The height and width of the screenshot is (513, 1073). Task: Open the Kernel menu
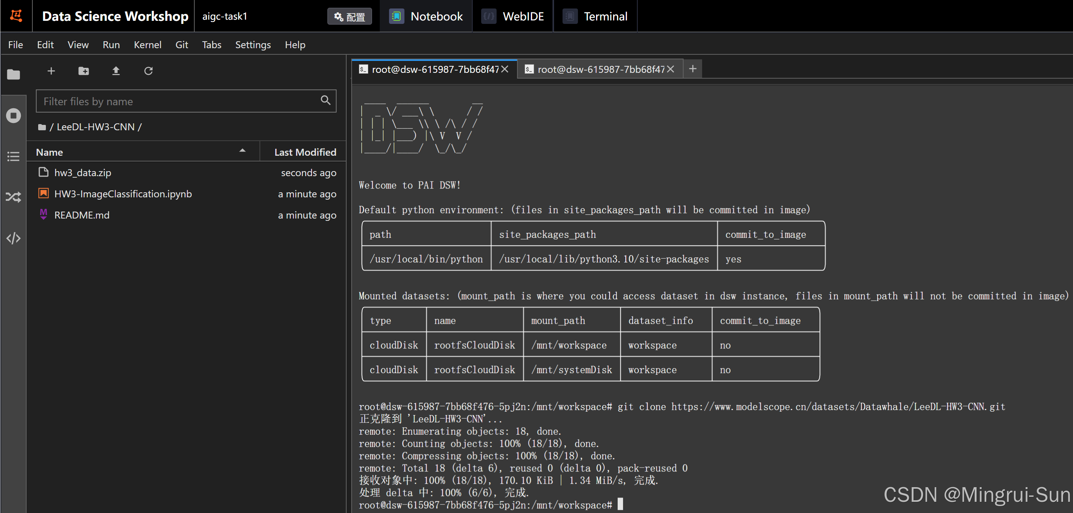point(147,45)
